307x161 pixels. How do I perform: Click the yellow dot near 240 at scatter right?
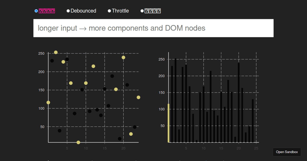[x=124, y=57]
